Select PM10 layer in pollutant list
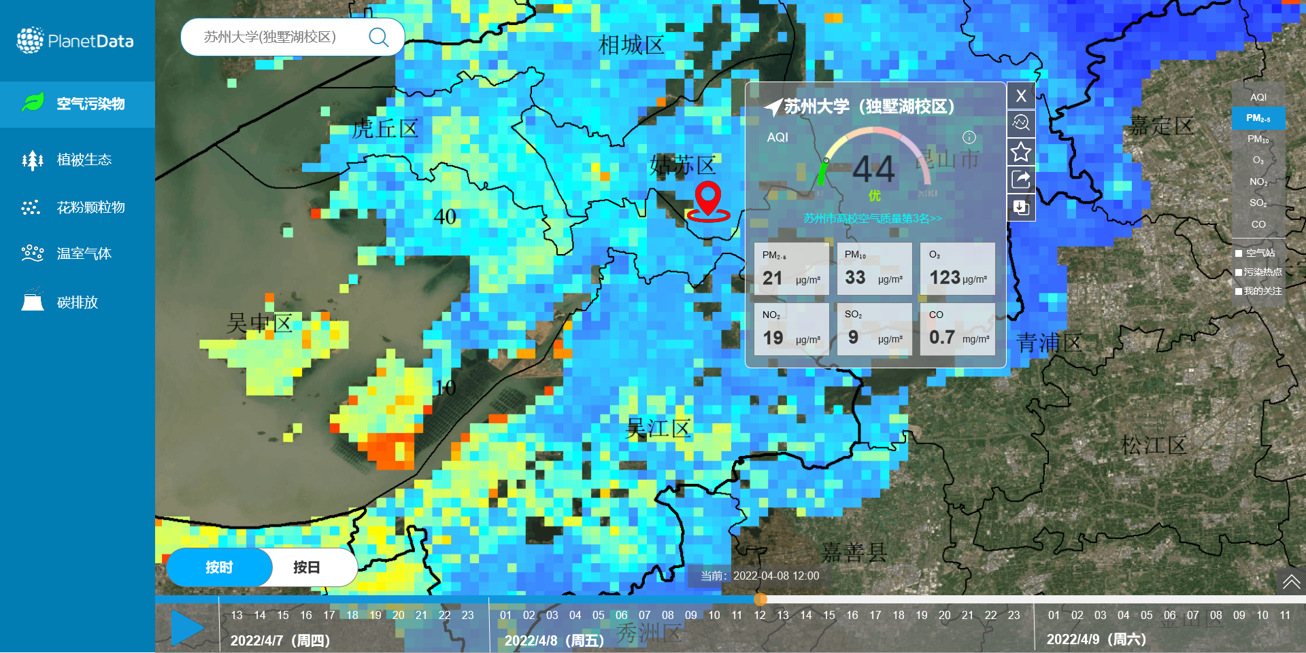The width and height of the screenshot is (1306, 653). click(x=1258, y=139)
